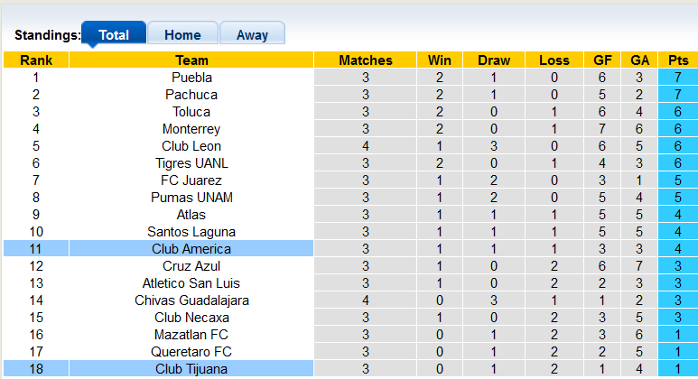Select FC Juarez in the table
The height and width of the screenshot is (379, 698).
191,180
